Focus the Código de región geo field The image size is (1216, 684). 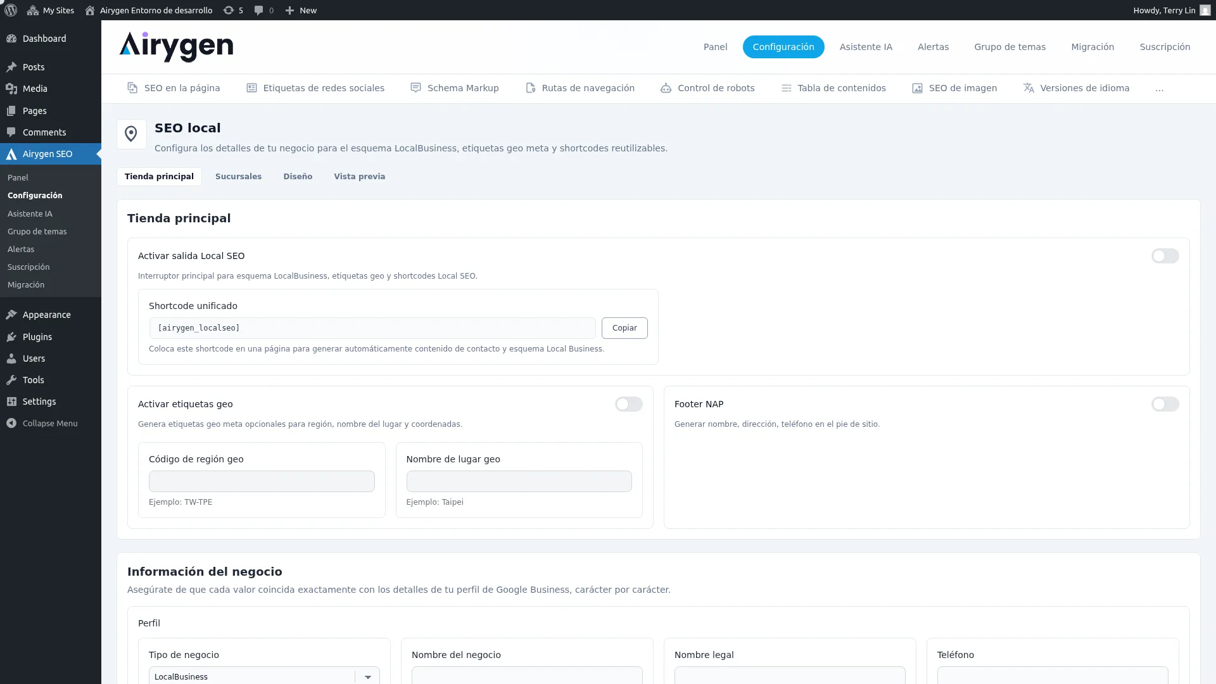click(x=262, y=481)
